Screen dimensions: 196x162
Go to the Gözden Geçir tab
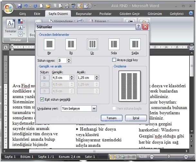129,14
